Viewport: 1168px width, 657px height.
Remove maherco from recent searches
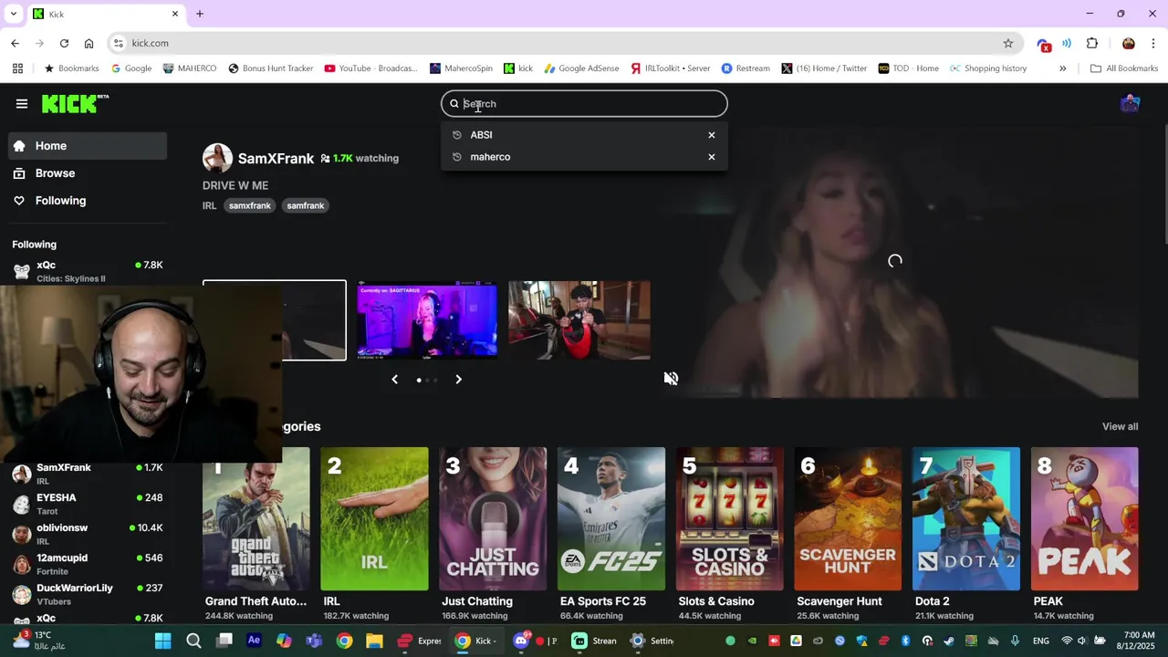pos(712,157)
